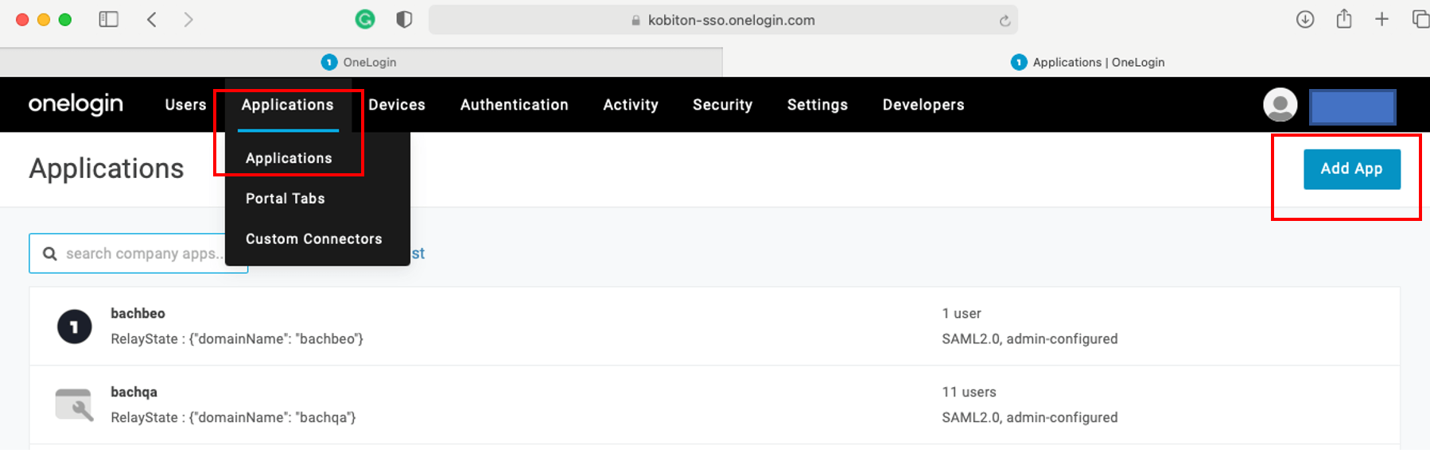Reload the page with the refresh icon
The width and height of the screenshot is (1430, 453).
click(x=1004, y=21)
